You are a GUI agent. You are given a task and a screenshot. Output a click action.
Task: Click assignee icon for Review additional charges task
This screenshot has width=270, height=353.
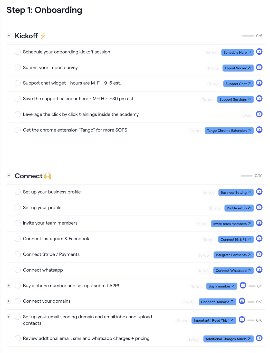259,338
